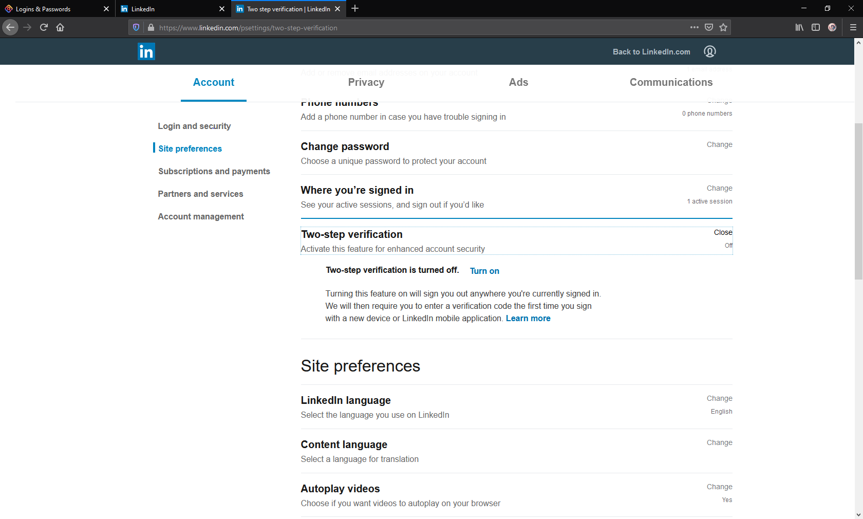
Task: Open the Privacy settings tab
Action: 366,82
